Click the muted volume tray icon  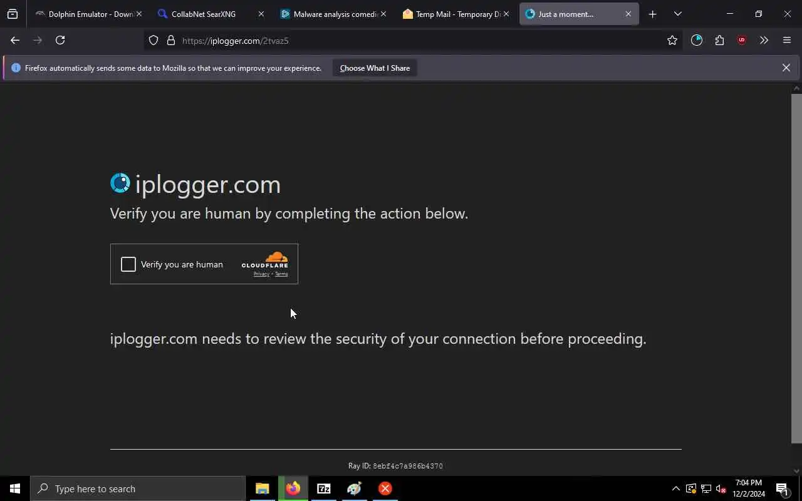point(721,488)
